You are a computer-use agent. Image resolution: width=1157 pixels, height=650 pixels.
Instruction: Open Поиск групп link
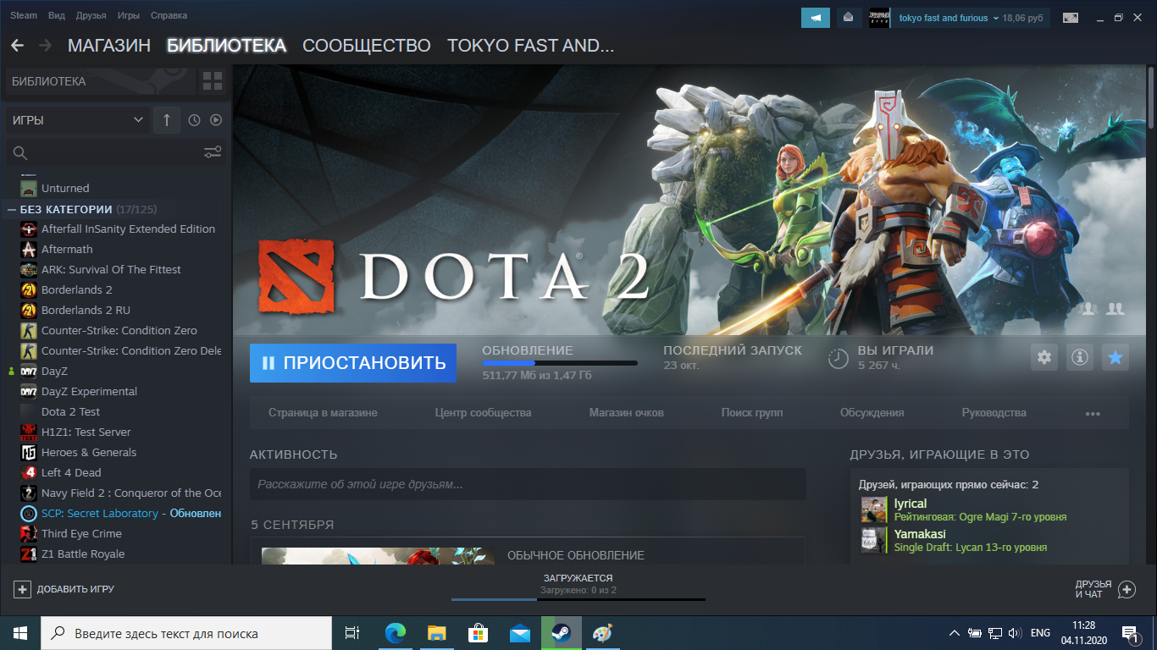(x=752, y=413)
